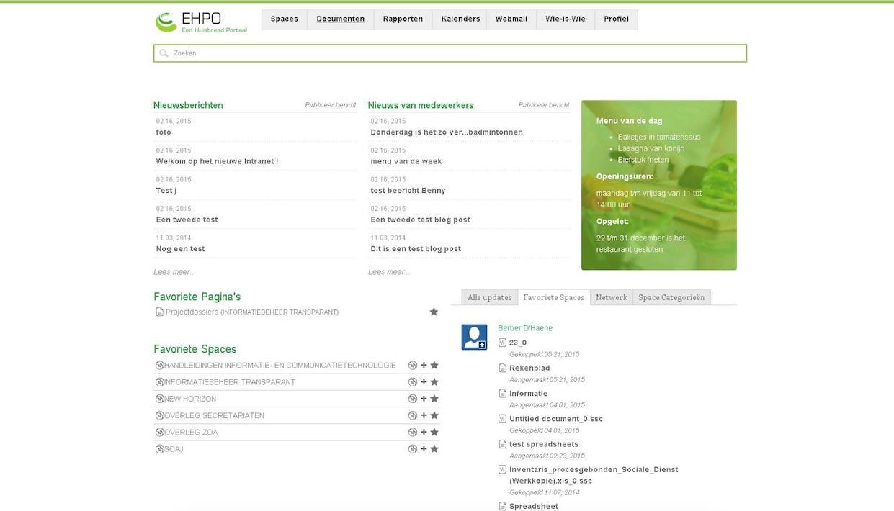Click round icon at right of SOAJ row
The height and width of the screenshot is (511, 894).
click(413, 449)
